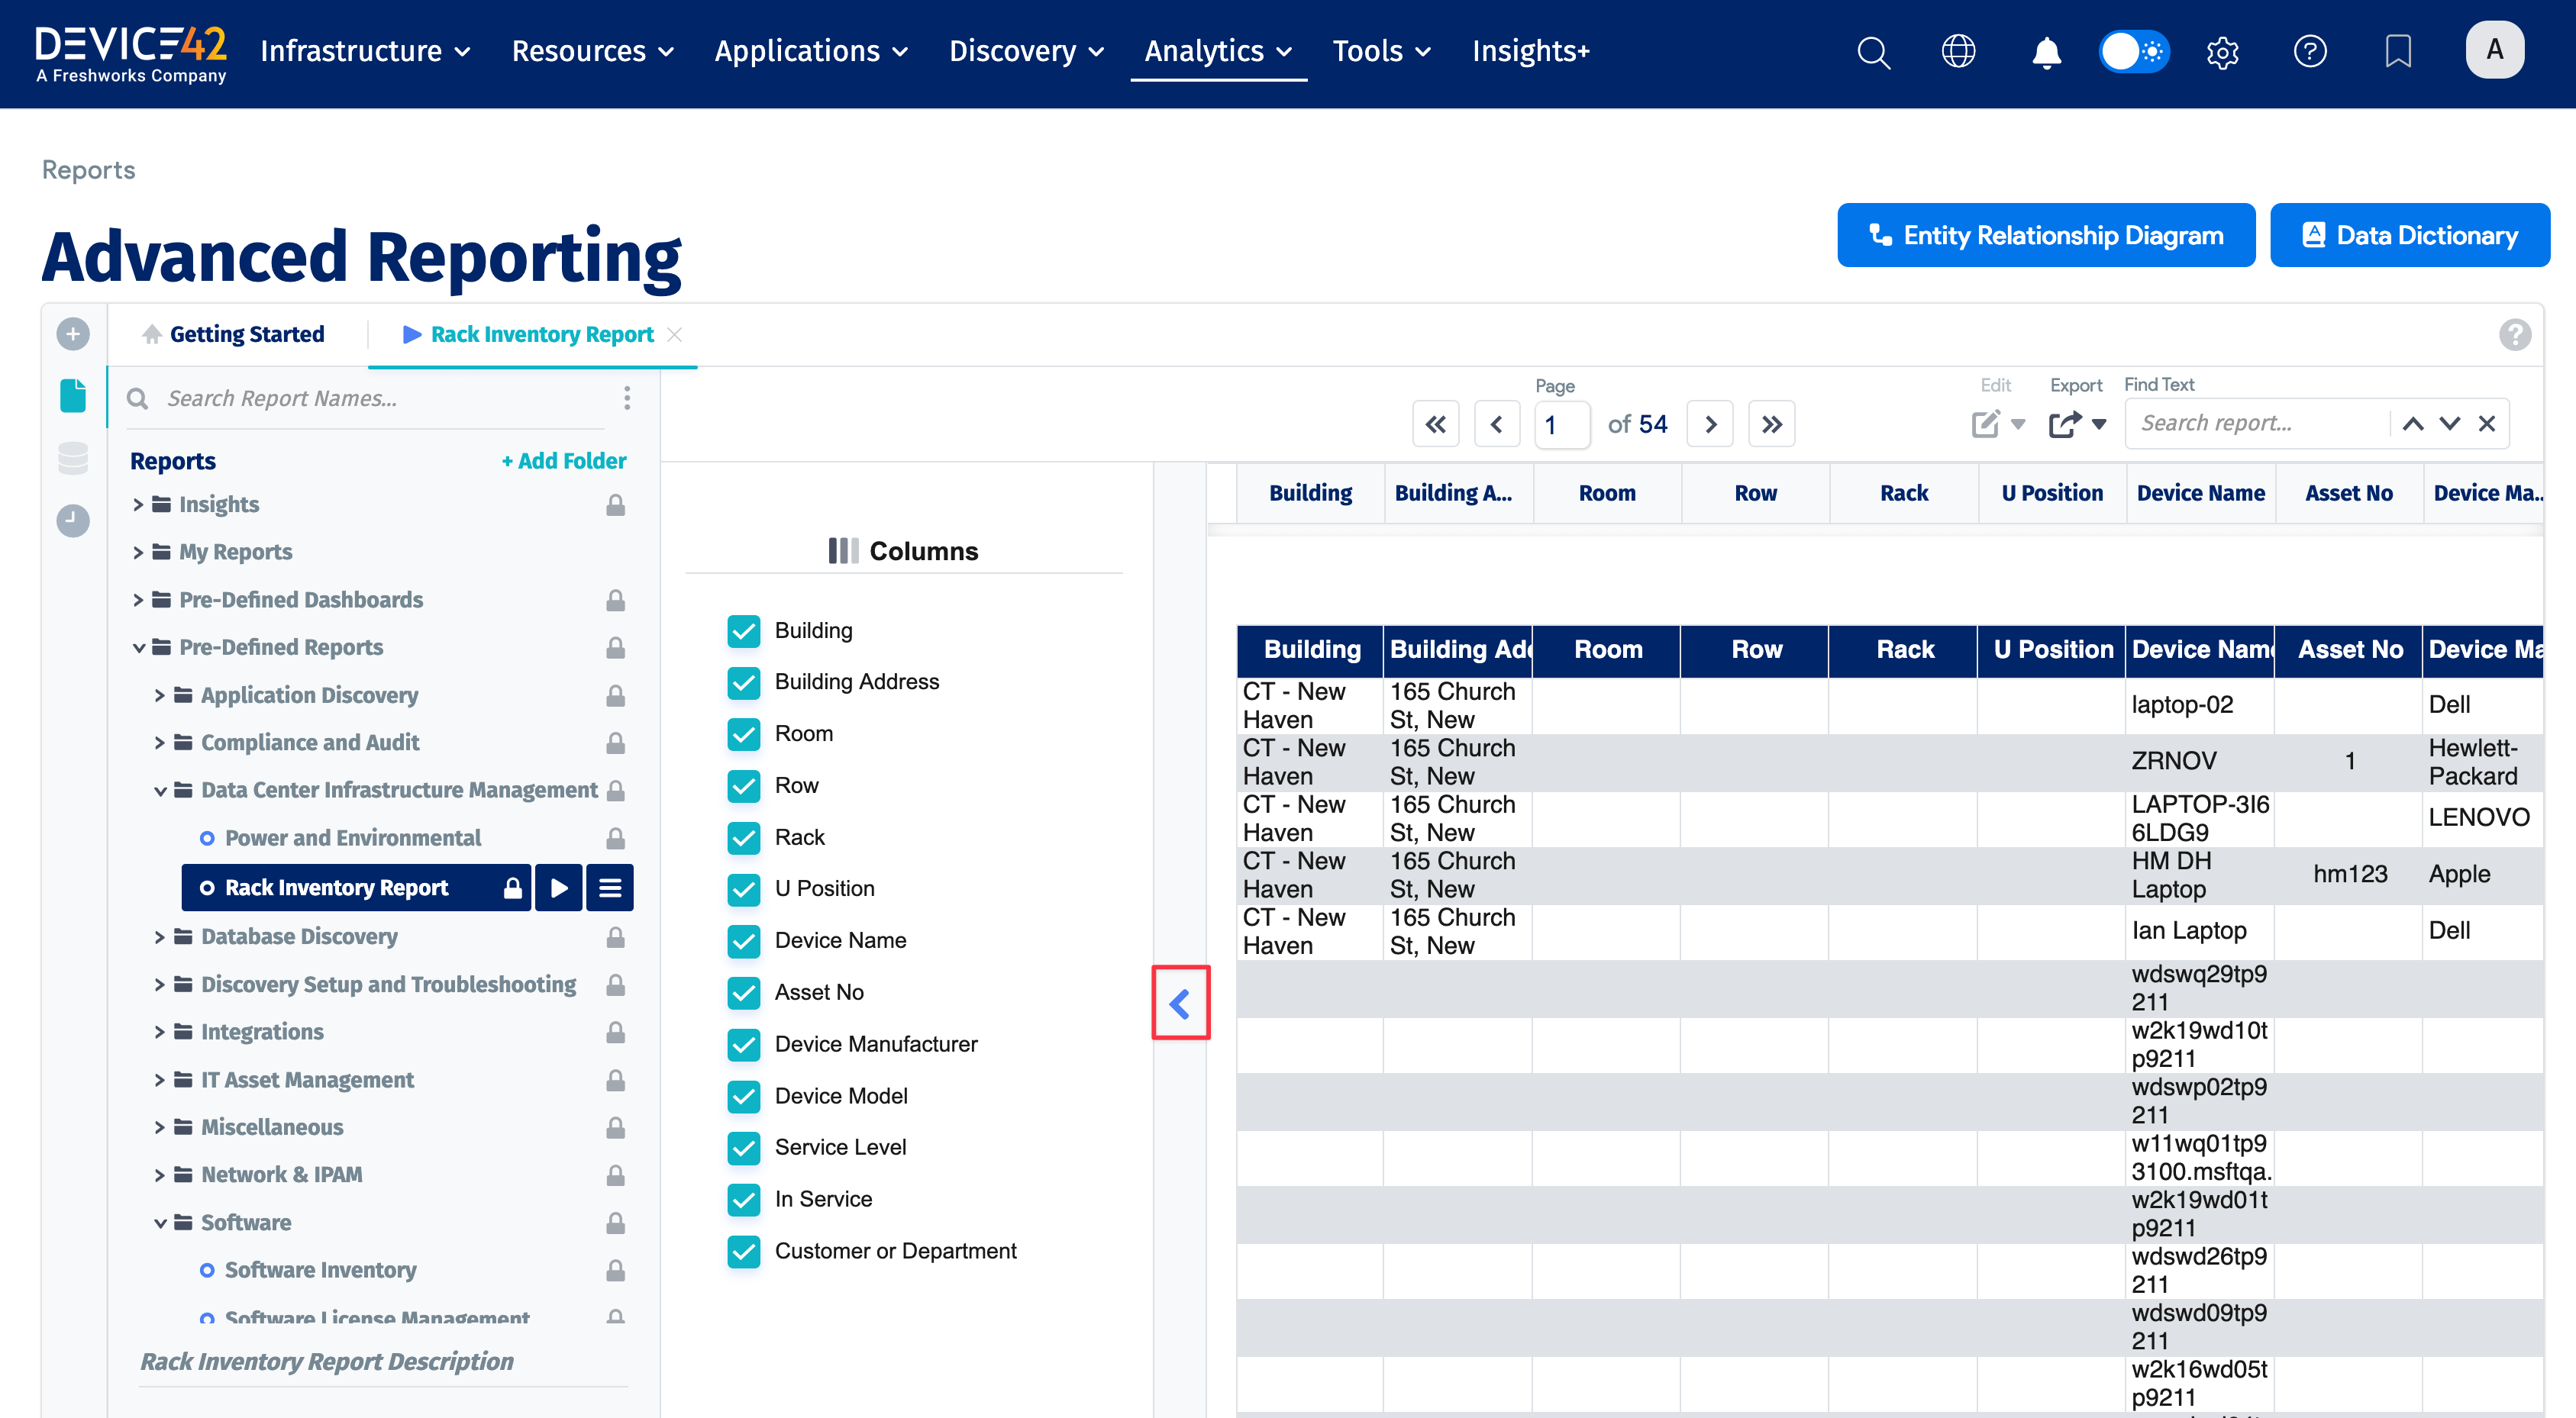The width and height of the screenshot is (2576, 1418).
Task: Toggle the light/dark theme switch
Action: (x=2133, y=51)
